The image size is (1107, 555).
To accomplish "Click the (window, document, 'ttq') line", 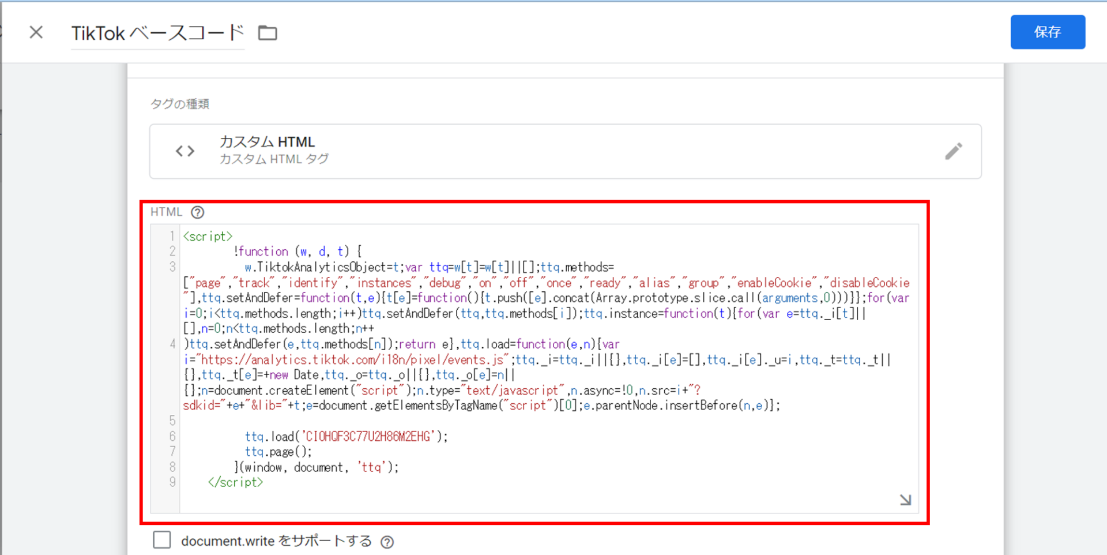I will 316,467.
